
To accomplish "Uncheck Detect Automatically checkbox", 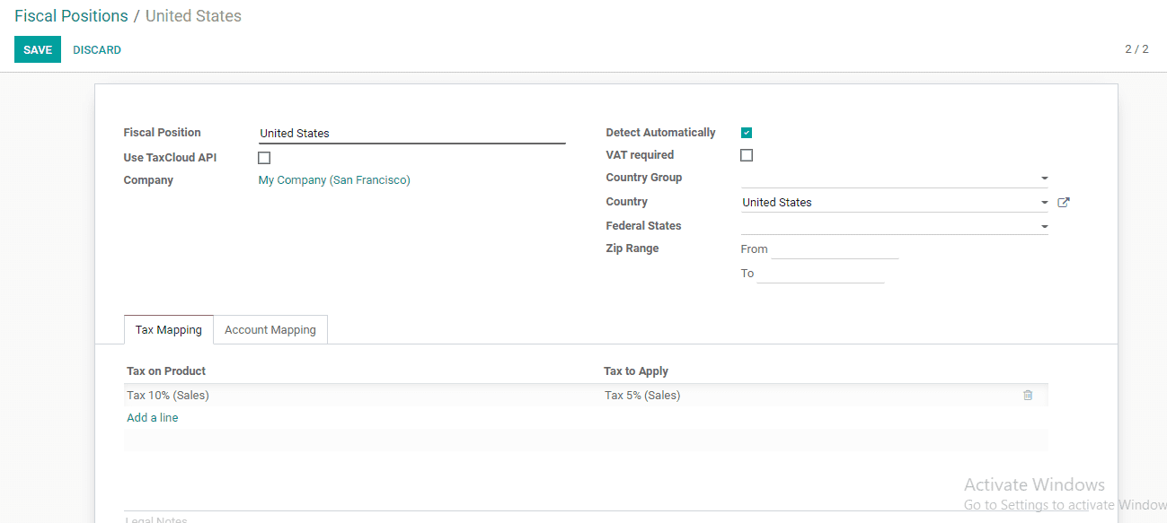I will (x=747, y=133).
